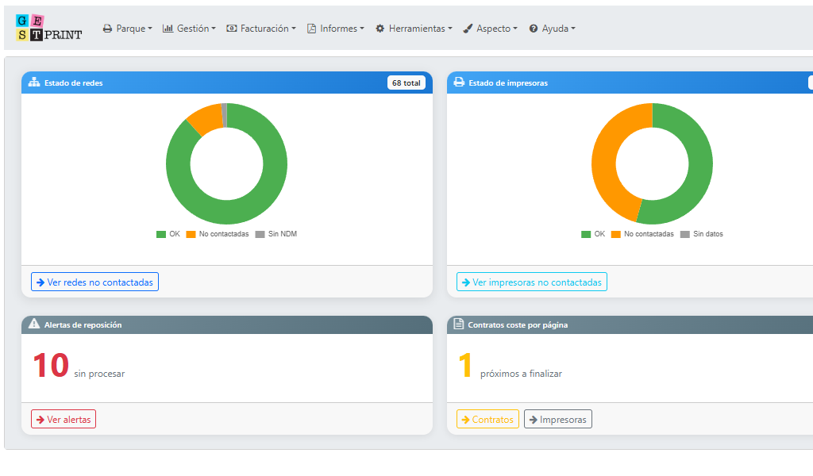Screen dimensions: 813x476
Task: Click the arrow icon in the Impresoras button
Action: coord(533,420)
